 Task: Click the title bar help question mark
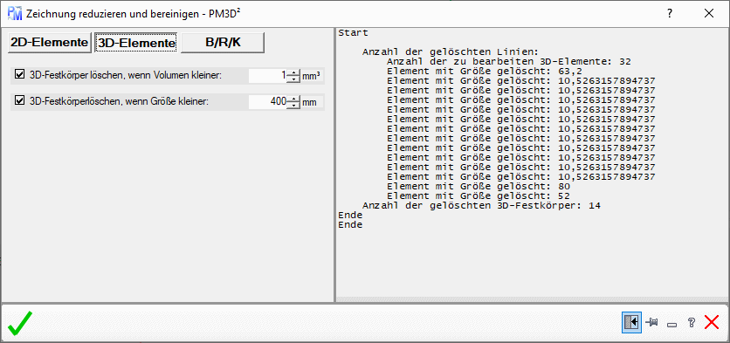670,13
